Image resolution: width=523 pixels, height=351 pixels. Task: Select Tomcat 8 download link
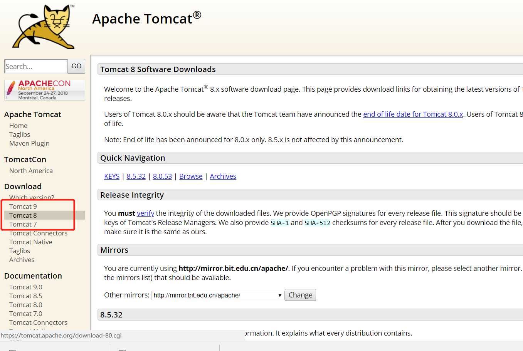click(x=23, y=215)
